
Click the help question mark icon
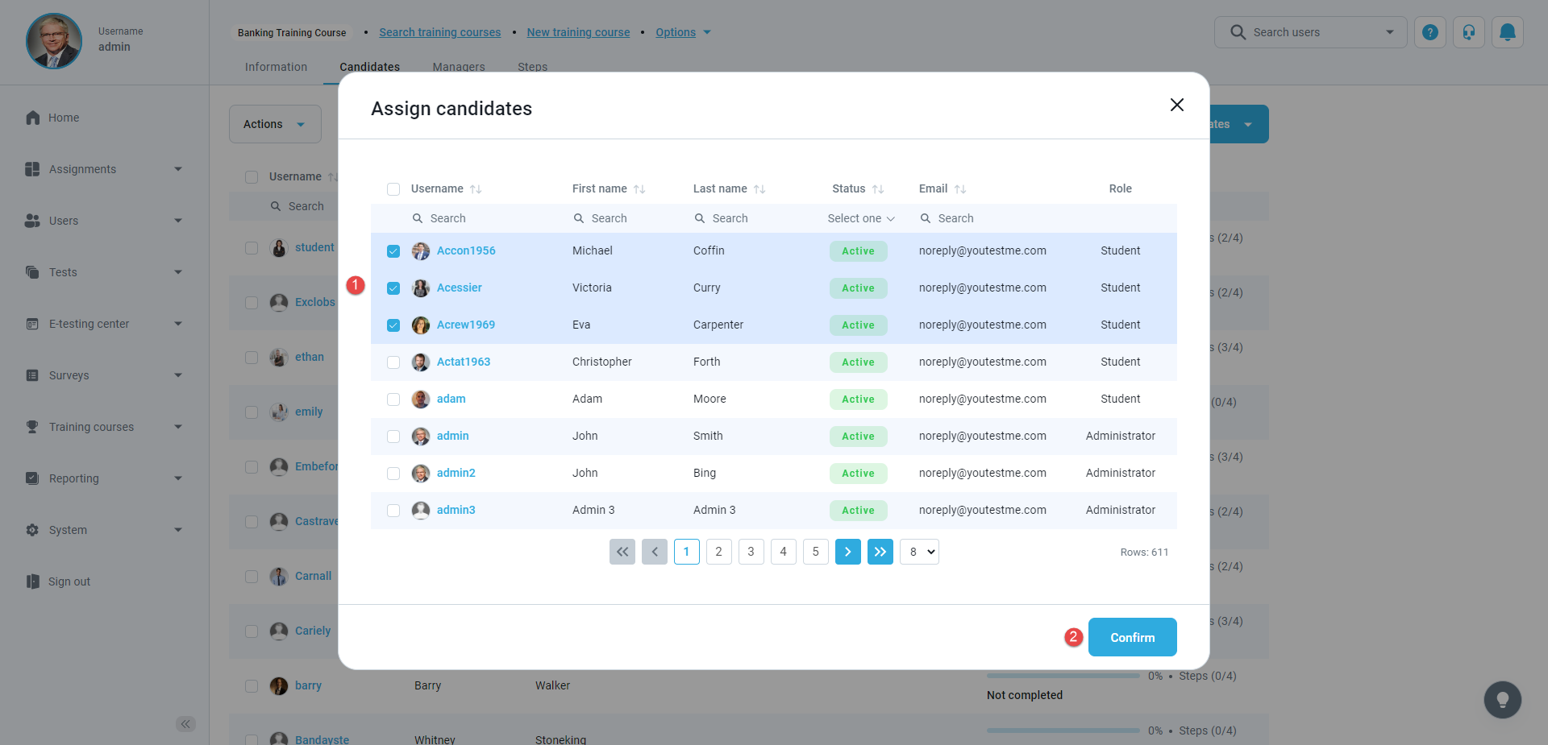pos(1429,32)
